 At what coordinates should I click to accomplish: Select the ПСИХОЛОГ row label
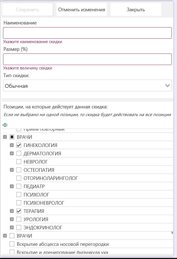(36, 195)
